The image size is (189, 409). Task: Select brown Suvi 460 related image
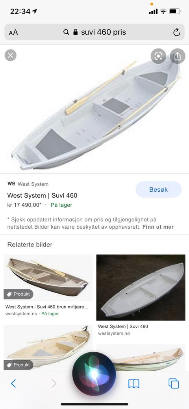(x=48, y=278)
